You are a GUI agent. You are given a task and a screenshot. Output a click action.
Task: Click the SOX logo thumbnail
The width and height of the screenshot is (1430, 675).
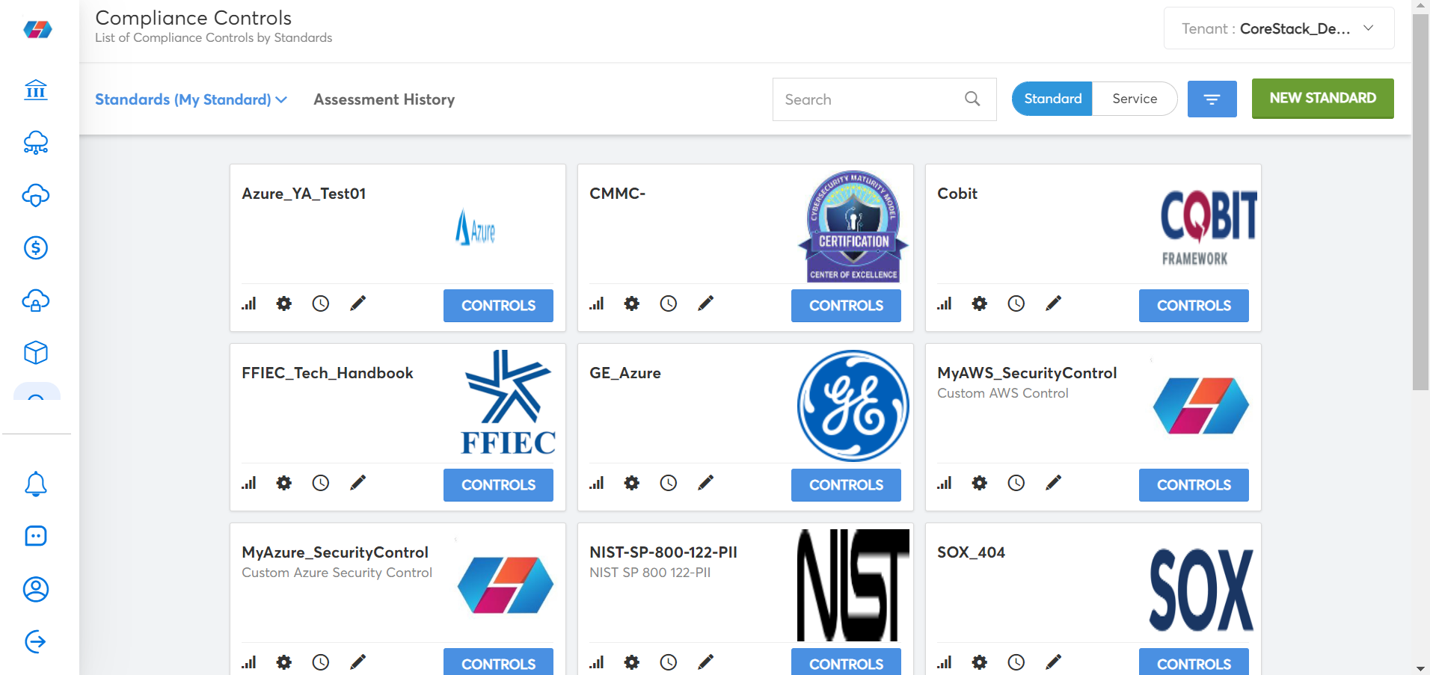tap(1201, 590)
